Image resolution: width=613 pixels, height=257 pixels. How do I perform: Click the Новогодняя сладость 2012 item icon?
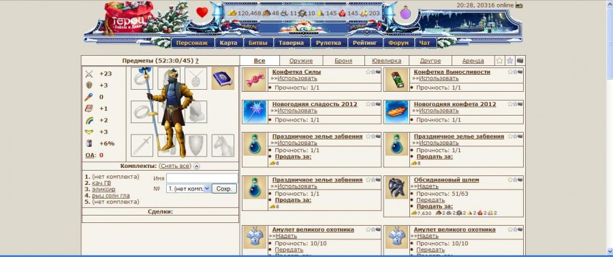tap(255, 112)
